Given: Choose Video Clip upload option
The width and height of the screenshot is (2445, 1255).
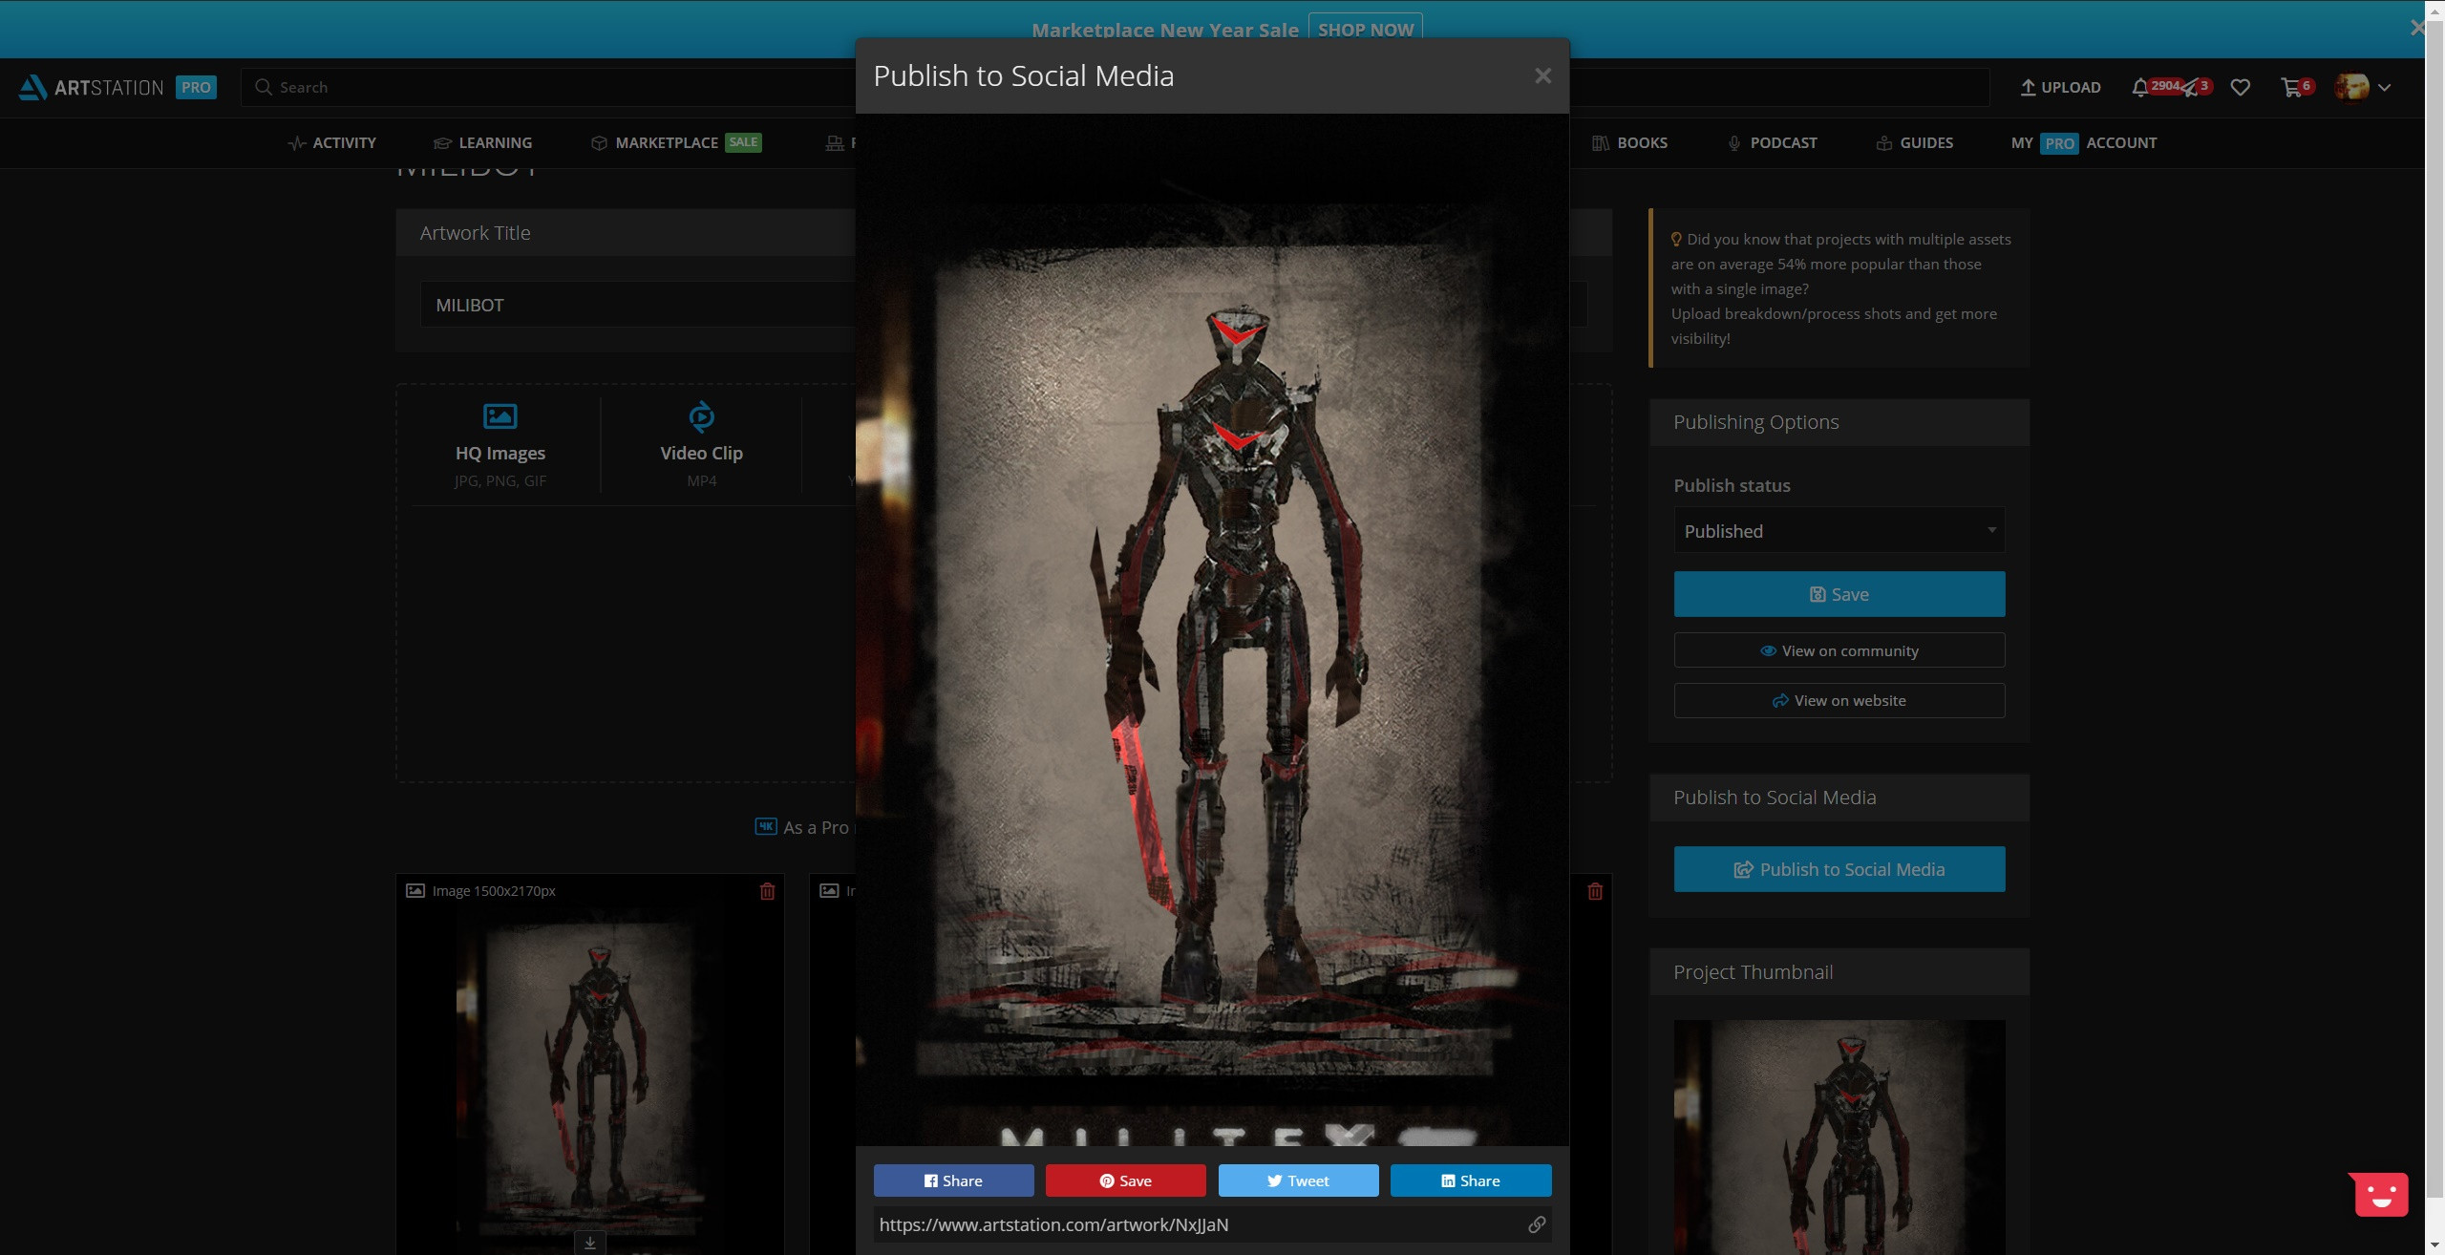Looking at the screenshot, I should pyautogui.click(x=701, y=445).
